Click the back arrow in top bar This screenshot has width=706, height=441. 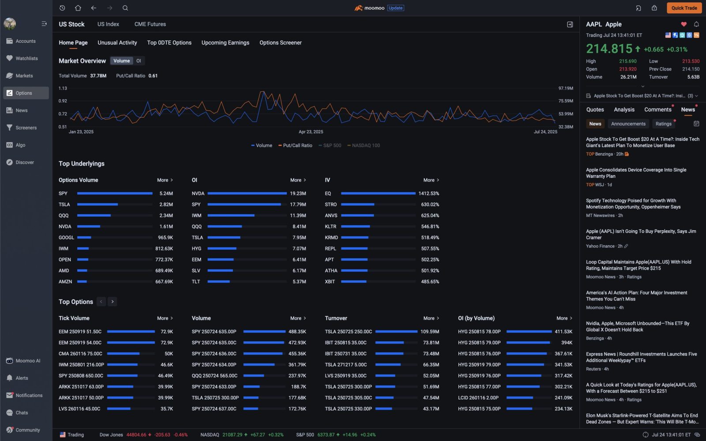(x=94, y=8)
